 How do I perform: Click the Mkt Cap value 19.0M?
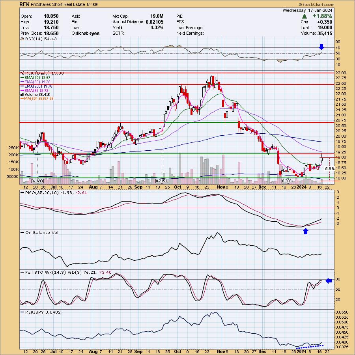tap(157, 16)
